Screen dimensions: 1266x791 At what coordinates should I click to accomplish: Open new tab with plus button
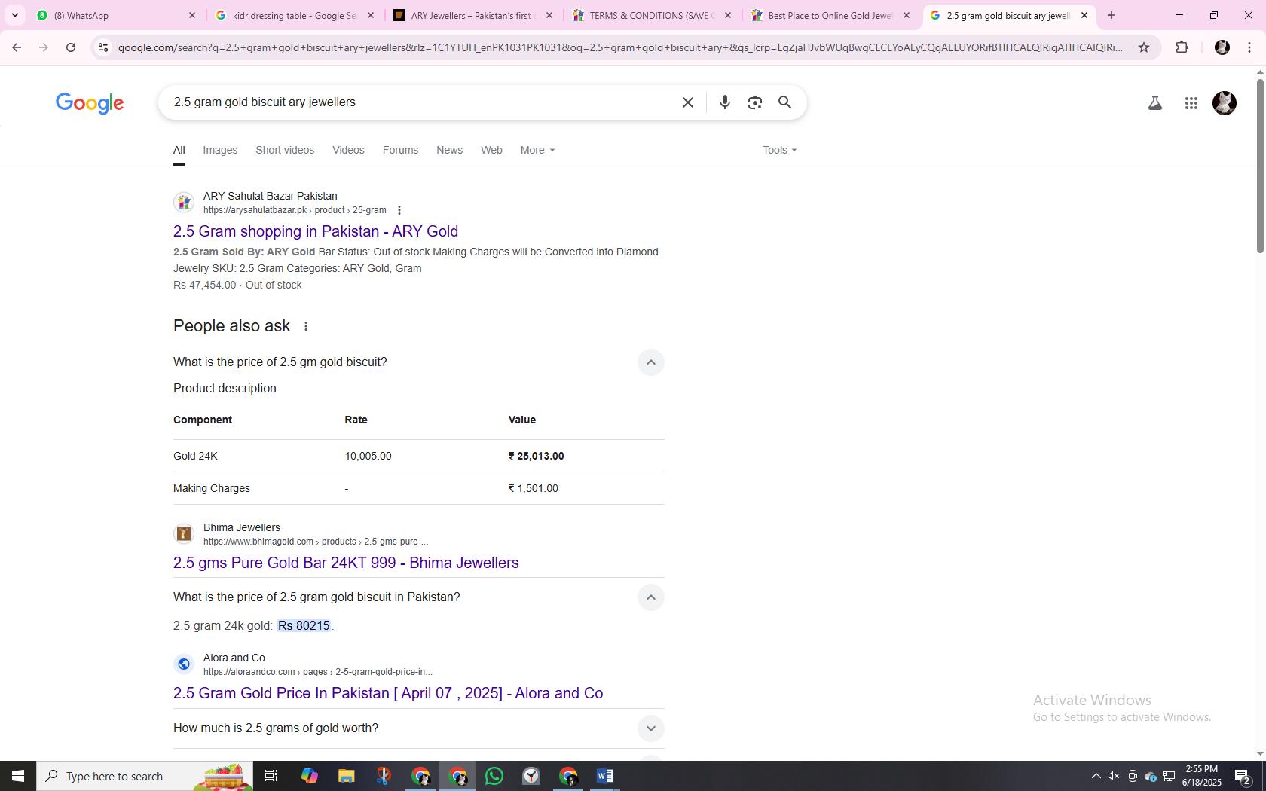(1111, 15)
